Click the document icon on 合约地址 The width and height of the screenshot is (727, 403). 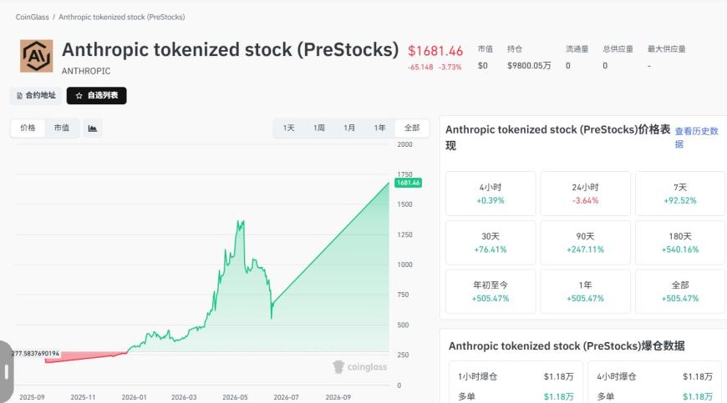[x=19, y=96]
